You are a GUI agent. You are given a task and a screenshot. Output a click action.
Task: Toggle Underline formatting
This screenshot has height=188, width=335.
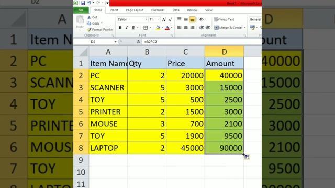click(x=133, y=28)
